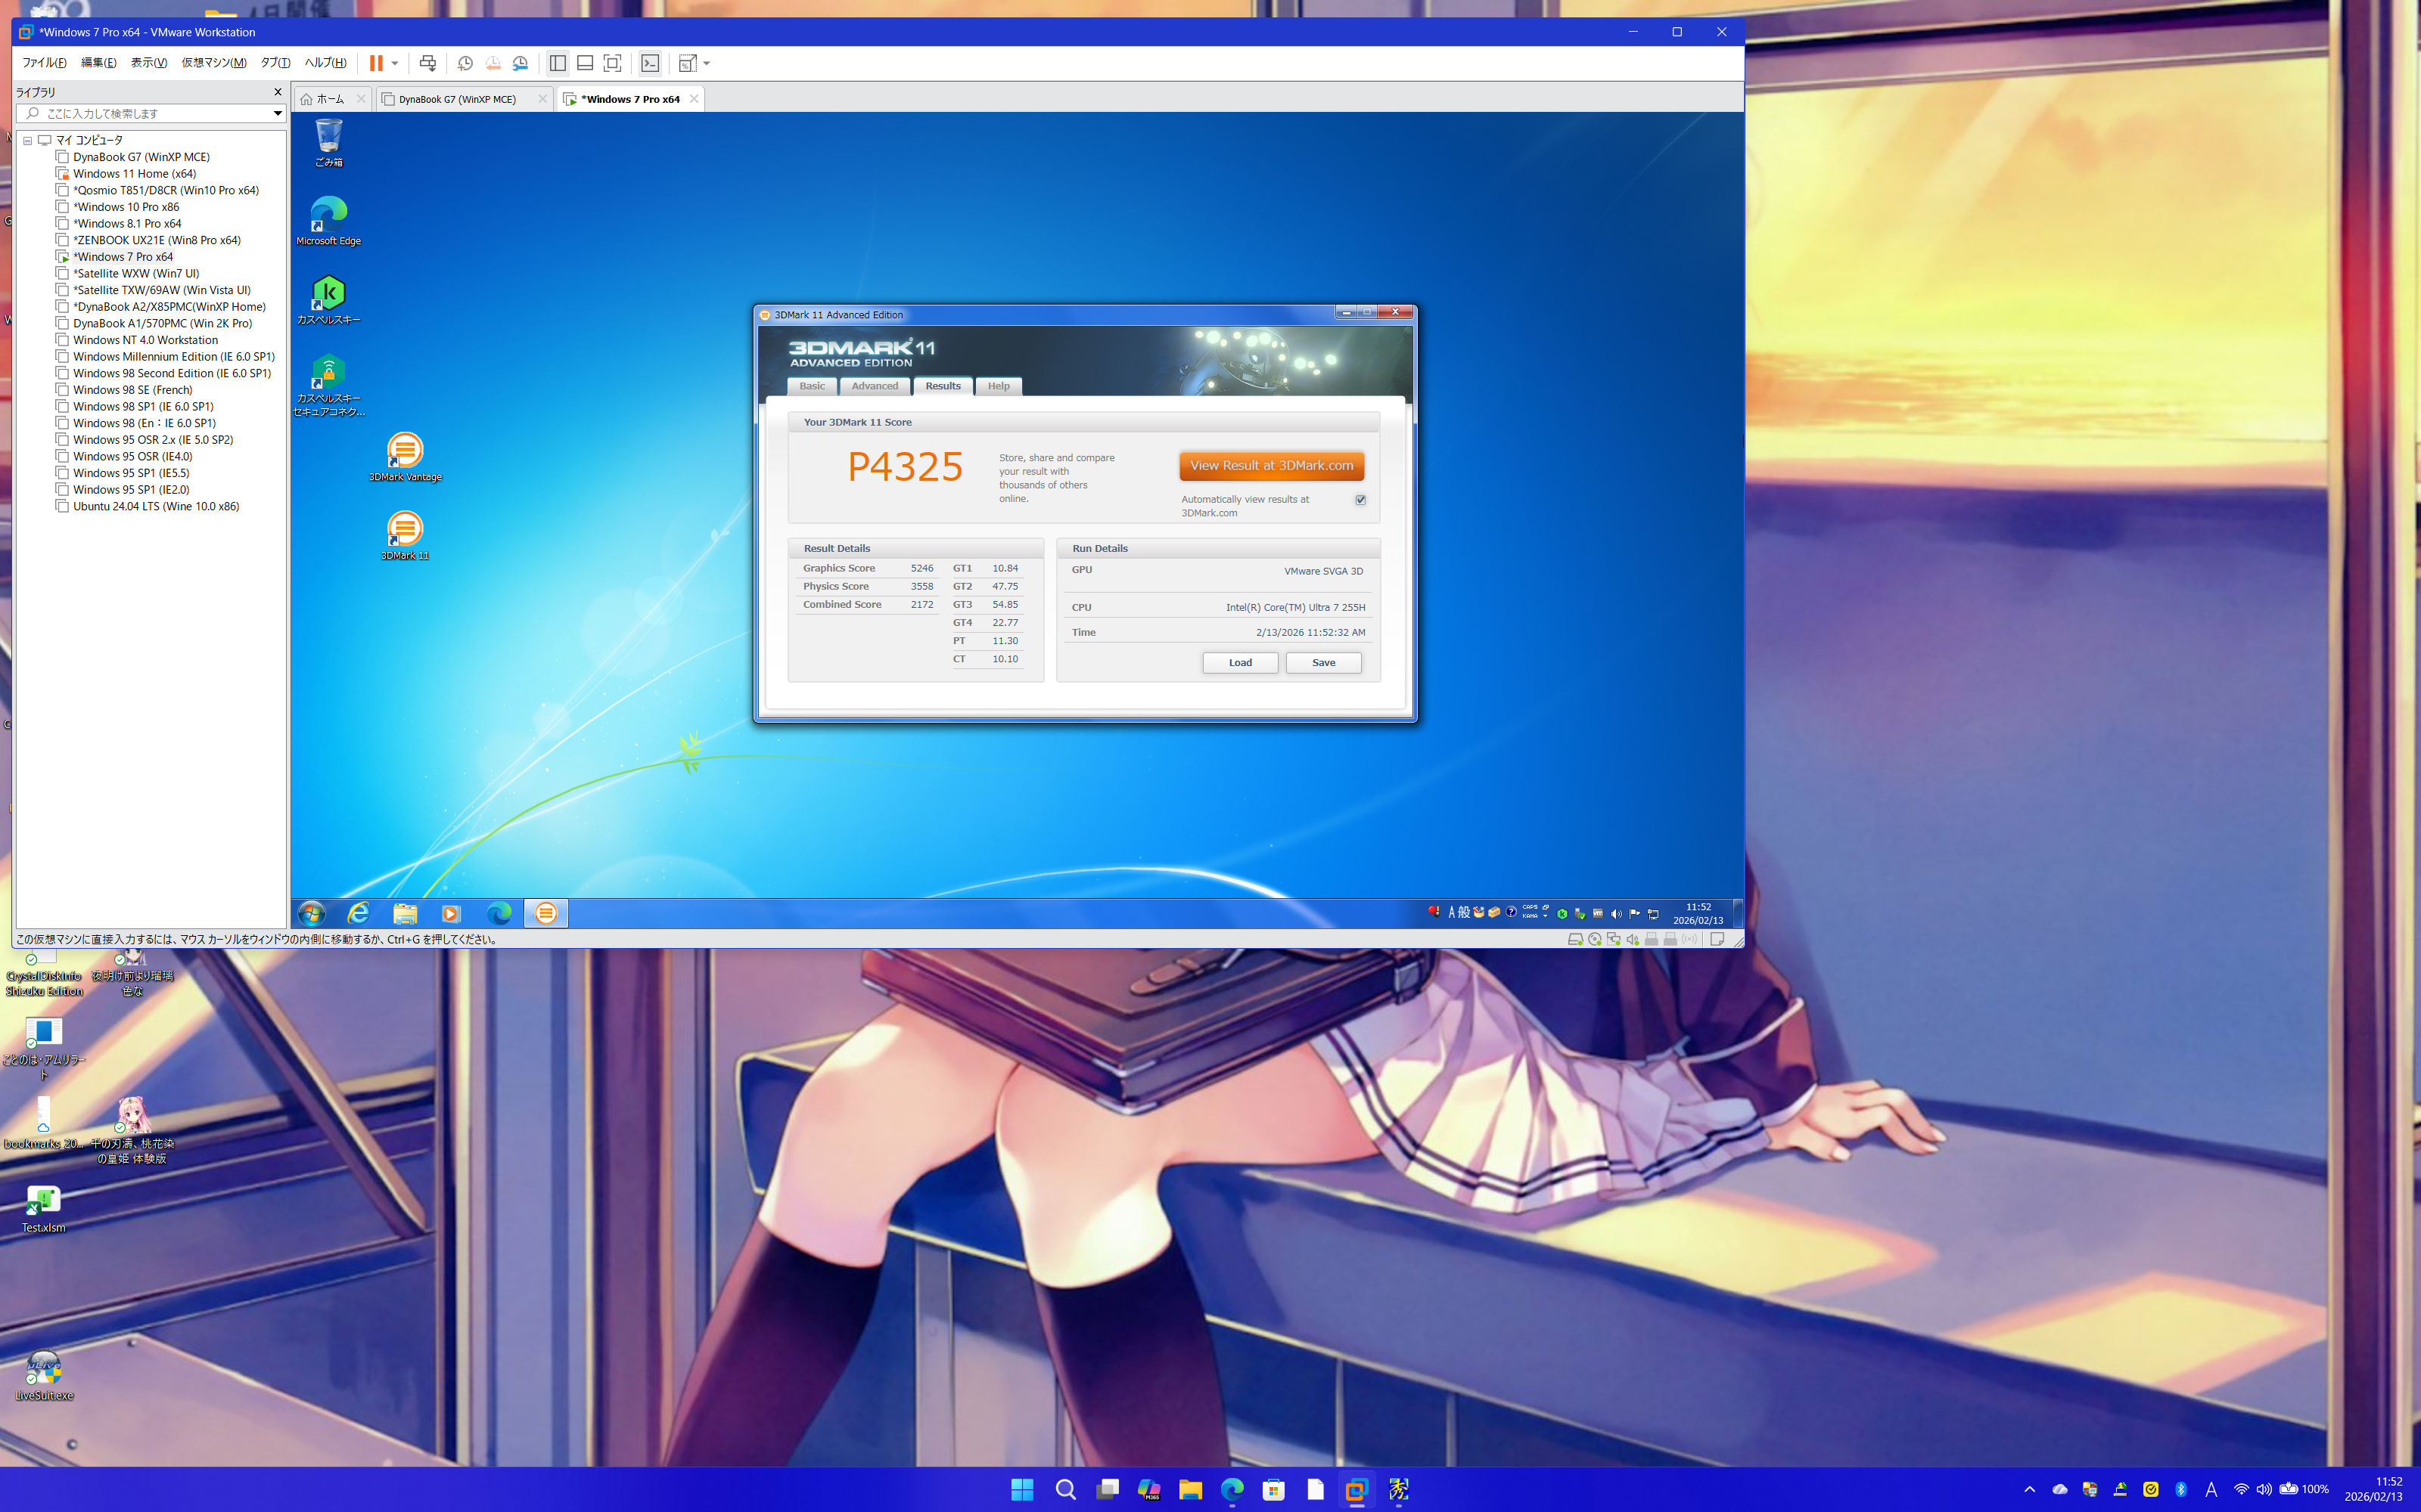Viewport: 2421px width, 1512px height.
Task: Expand the library search box dropdown arrow
Action: (x=277, y=114)
